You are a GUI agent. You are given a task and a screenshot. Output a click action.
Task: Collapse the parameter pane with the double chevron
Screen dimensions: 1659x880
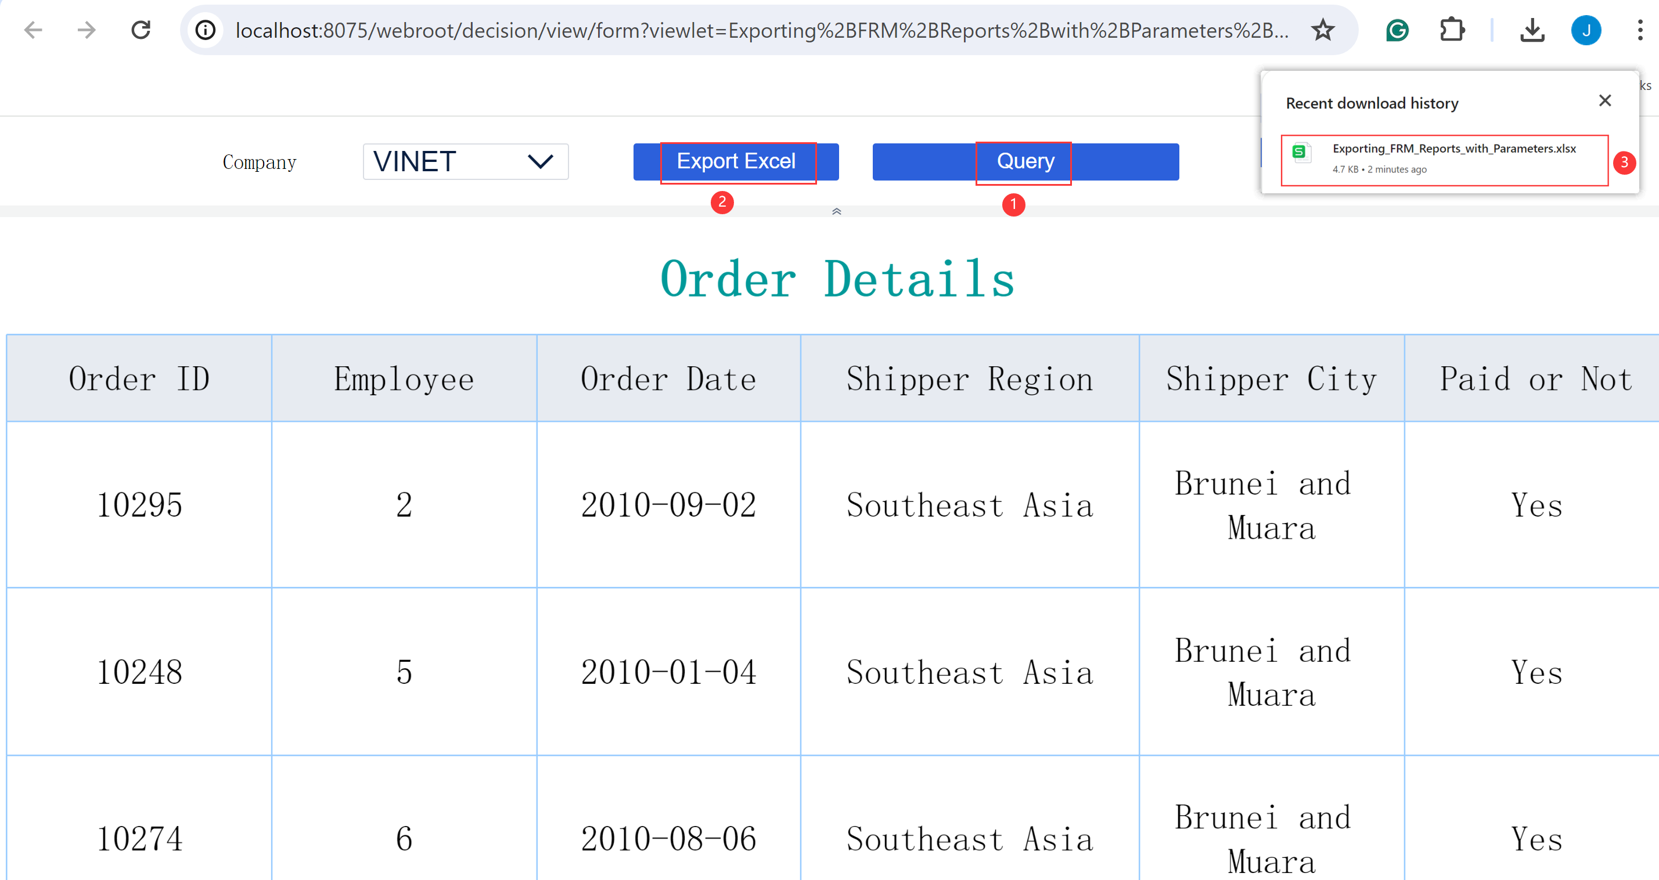[837, 211]
